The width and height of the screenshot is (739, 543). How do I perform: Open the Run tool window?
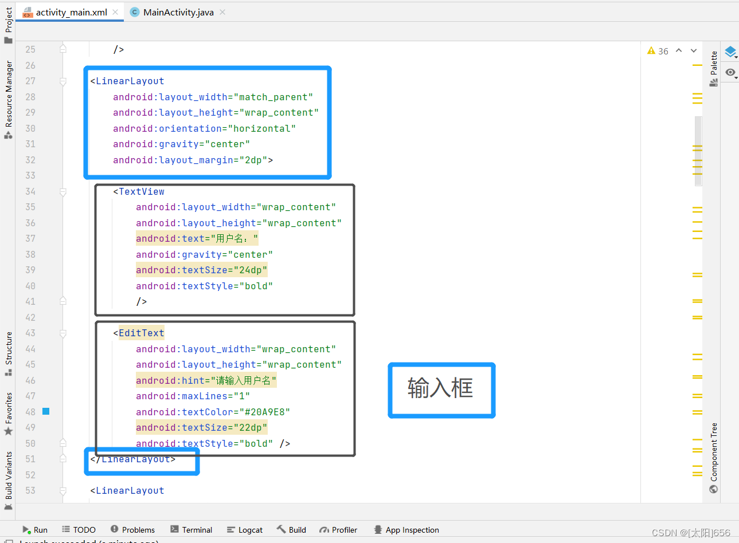[35, 530]
